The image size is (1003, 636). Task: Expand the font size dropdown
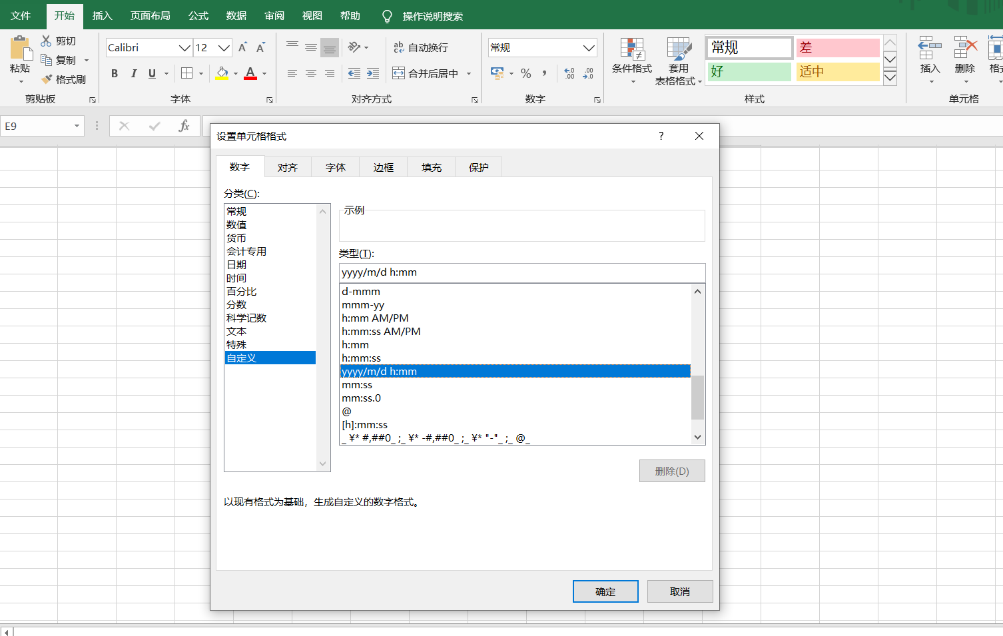coord(224,48)
